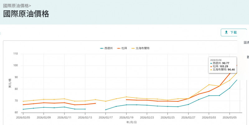Click the 國際原油價格 page heading

pos(26,14)
